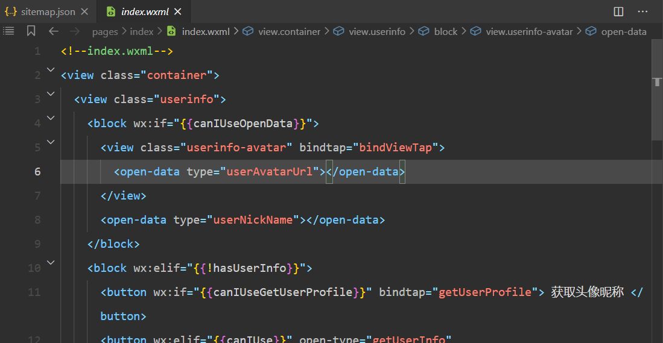The height and width of the screenshot is (343, 663).
Task: Click the view.userinfo-avatar breadcrumb item
Action: pyautogui.click(x=528, y=31)
